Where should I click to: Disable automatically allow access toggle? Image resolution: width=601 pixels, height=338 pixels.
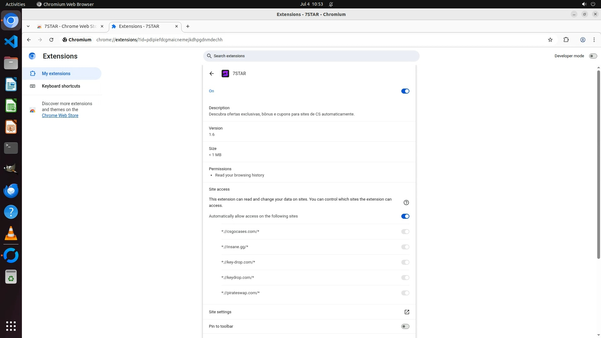point(405,216)
